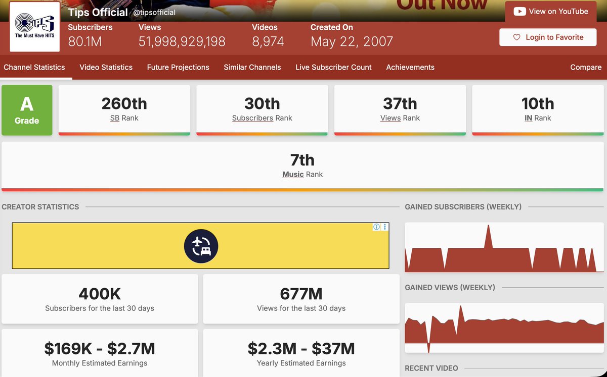Click the Tips Official channel logo
607x377 pixels.
33,26
